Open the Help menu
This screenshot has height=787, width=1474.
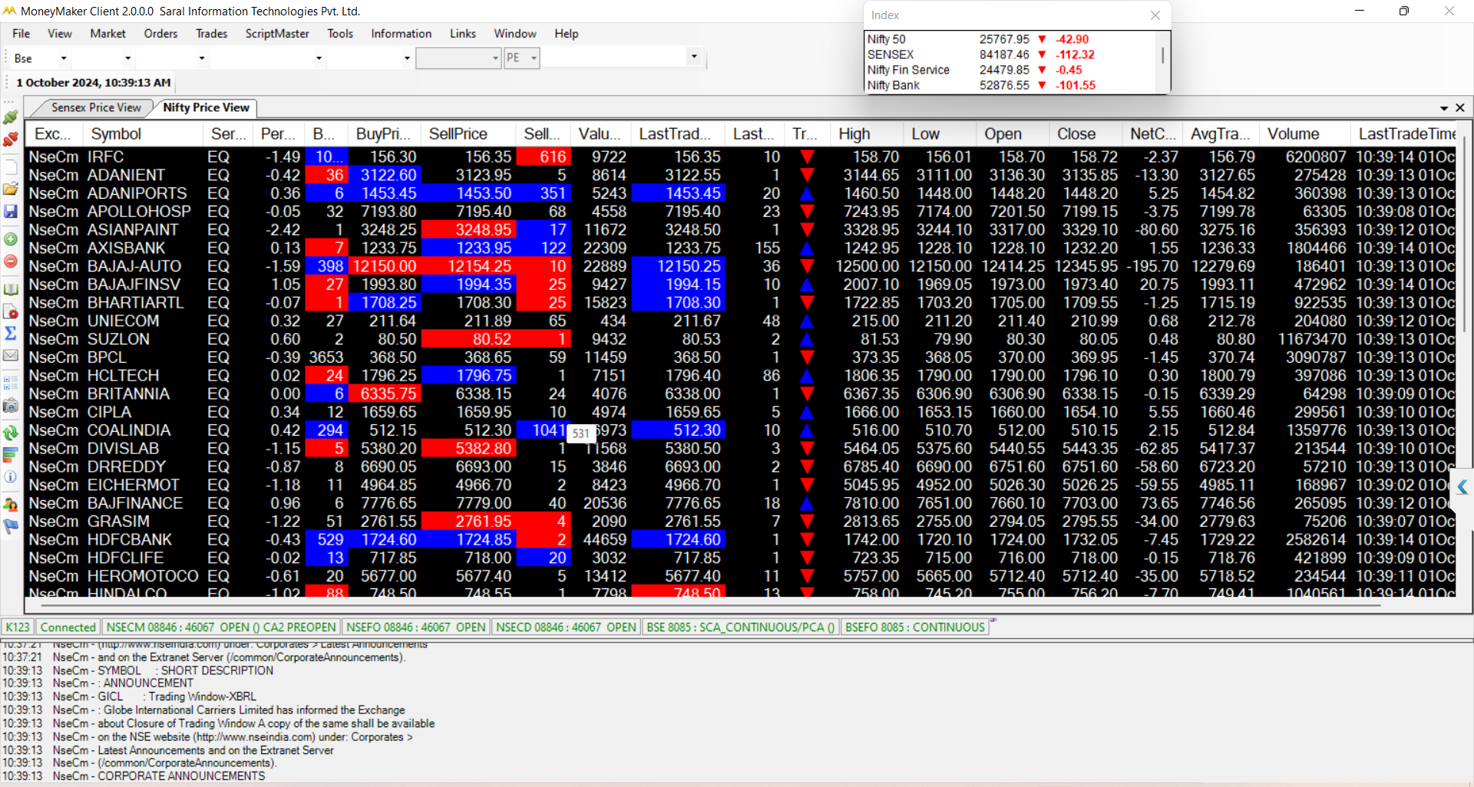point(567,34)
